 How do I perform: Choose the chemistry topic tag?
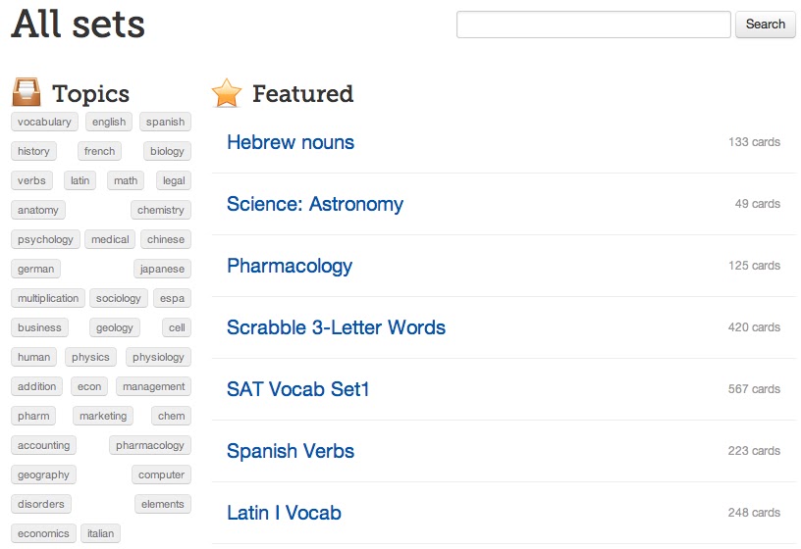coord(160,210)
